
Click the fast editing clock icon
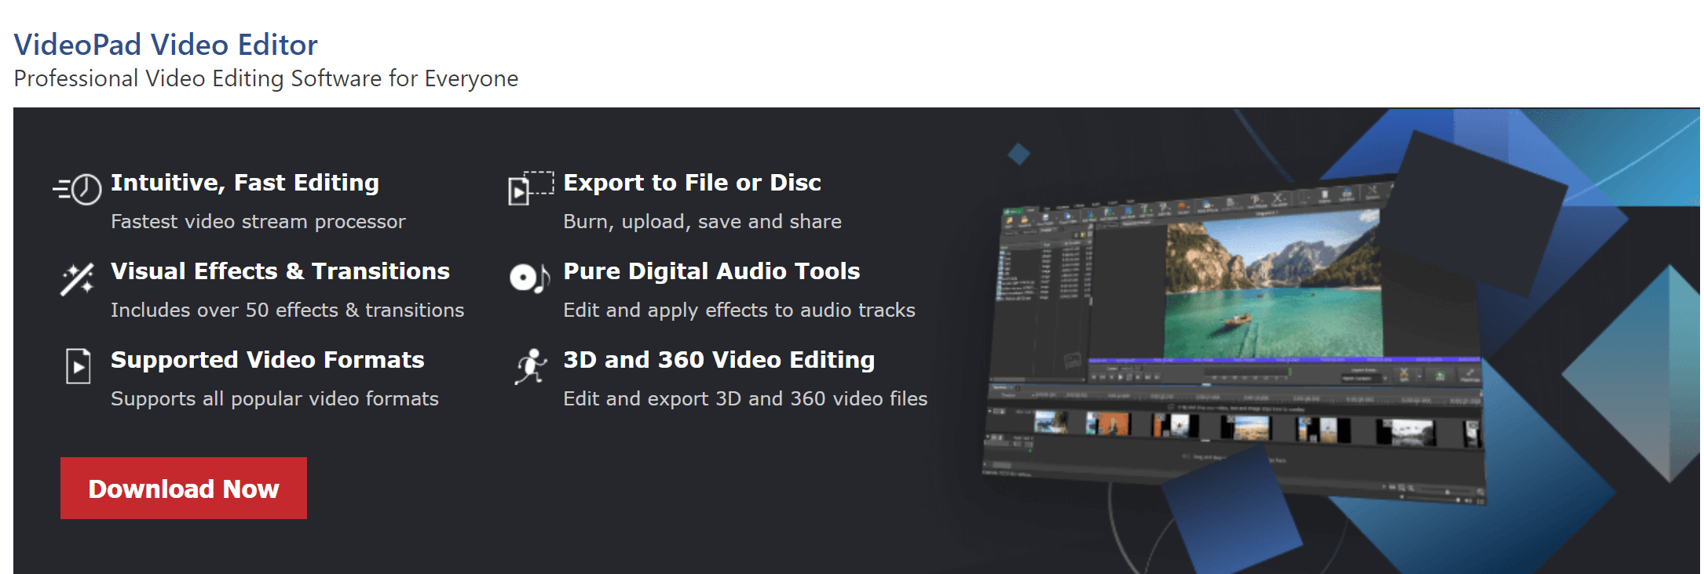[x=77, y=189]
